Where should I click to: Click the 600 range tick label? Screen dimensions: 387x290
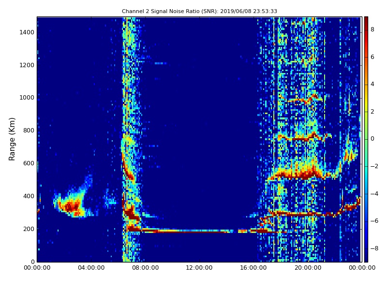pos(29,163)
